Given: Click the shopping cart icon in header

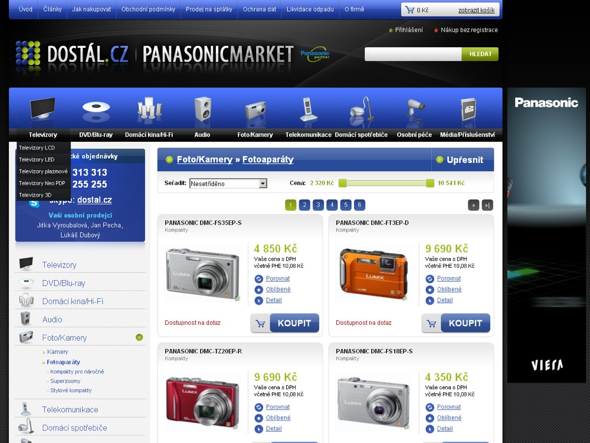Looking at the screenshot, I should pyautogui.click(x=409, y=10).
